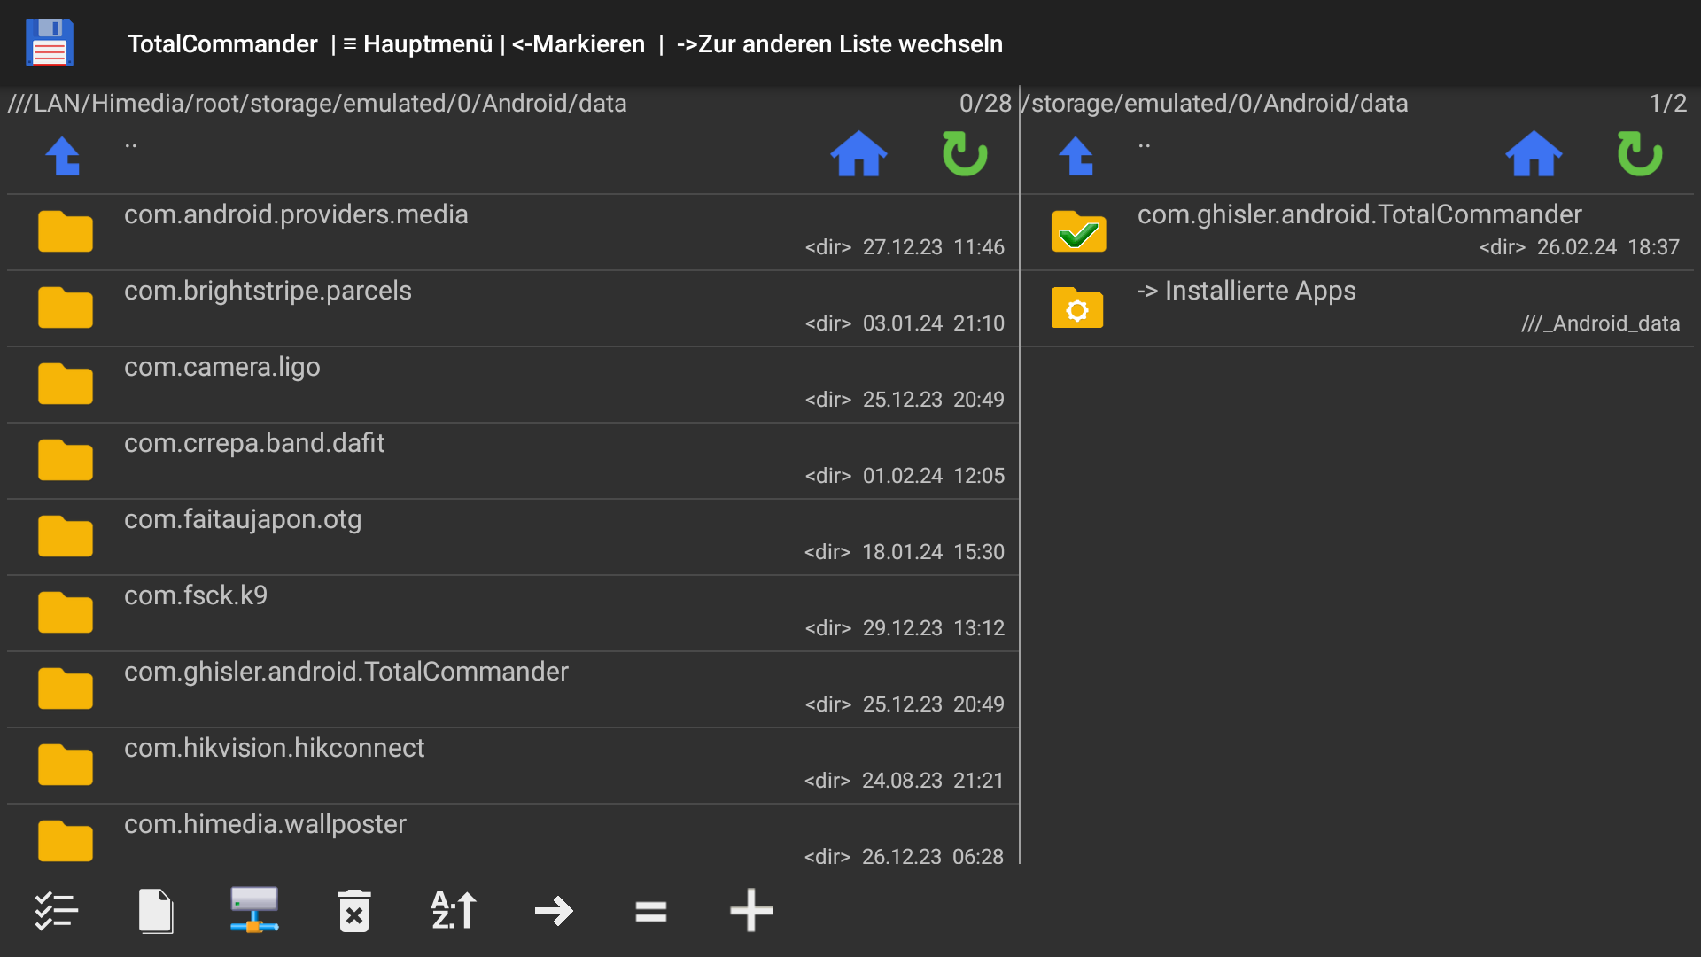Refresh the left panel listing
This screenshot has height=957, width=1701.
[x=965, y=154]
